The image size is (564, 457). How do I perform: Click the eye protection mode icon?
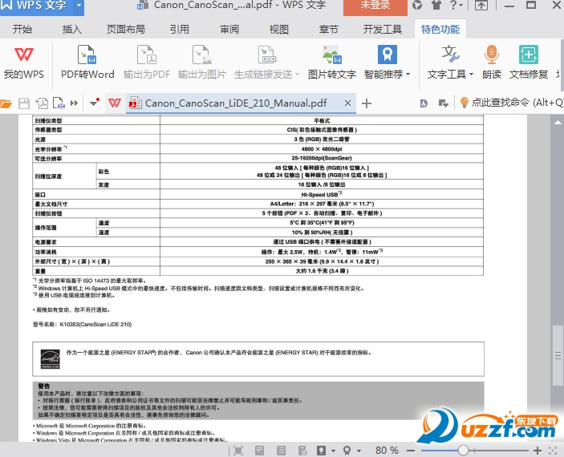(321, 451)
